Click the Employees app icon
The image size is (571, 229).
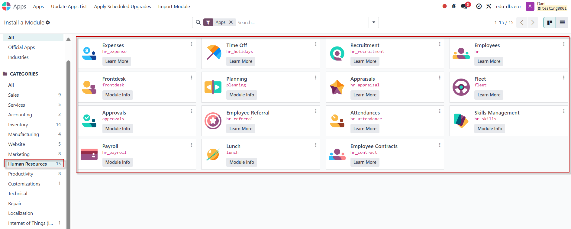coord(461,53)
